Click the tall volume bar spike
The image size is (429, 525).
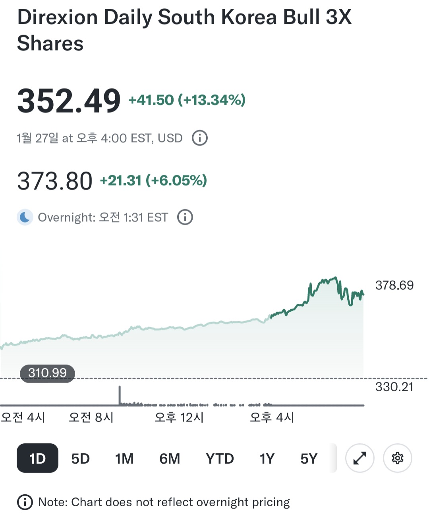[x=120, y=395]
